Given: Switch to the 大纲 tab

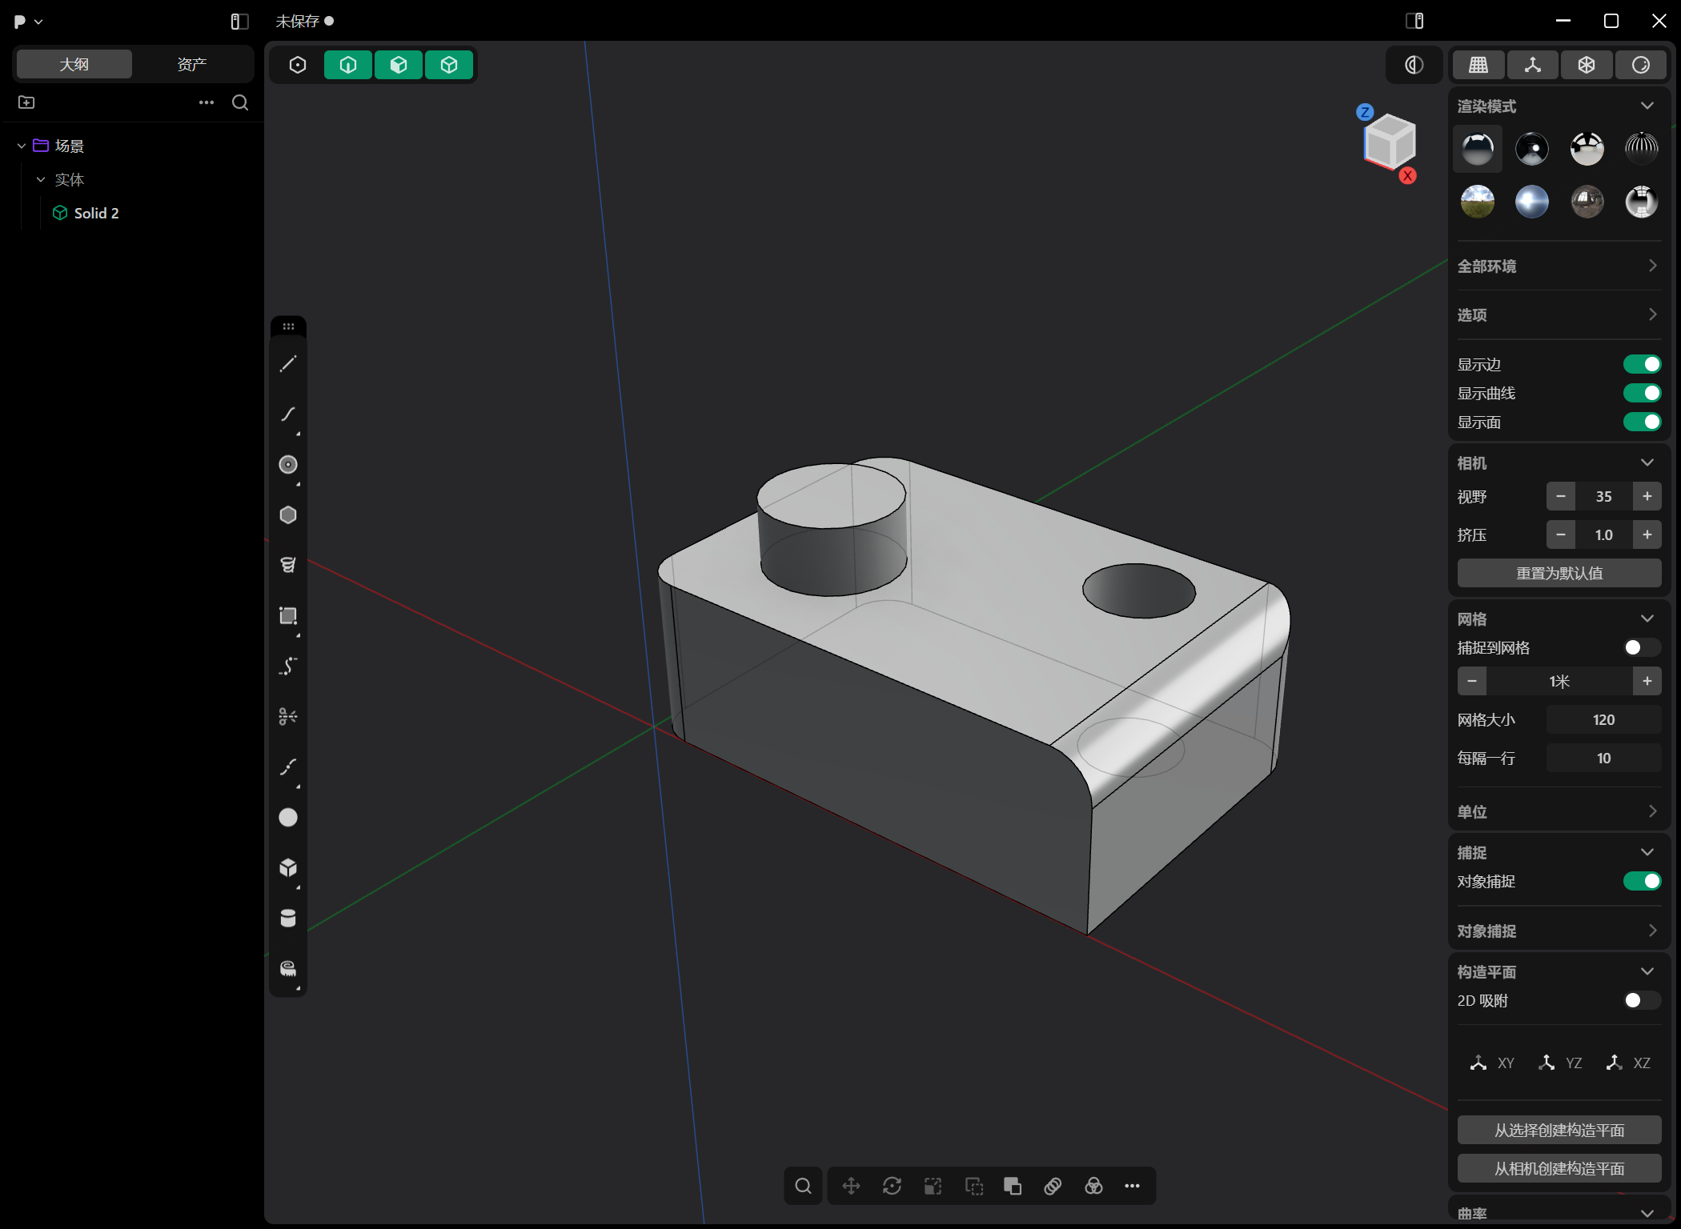Looking at the screenshot, I should (x=74, y=64).
